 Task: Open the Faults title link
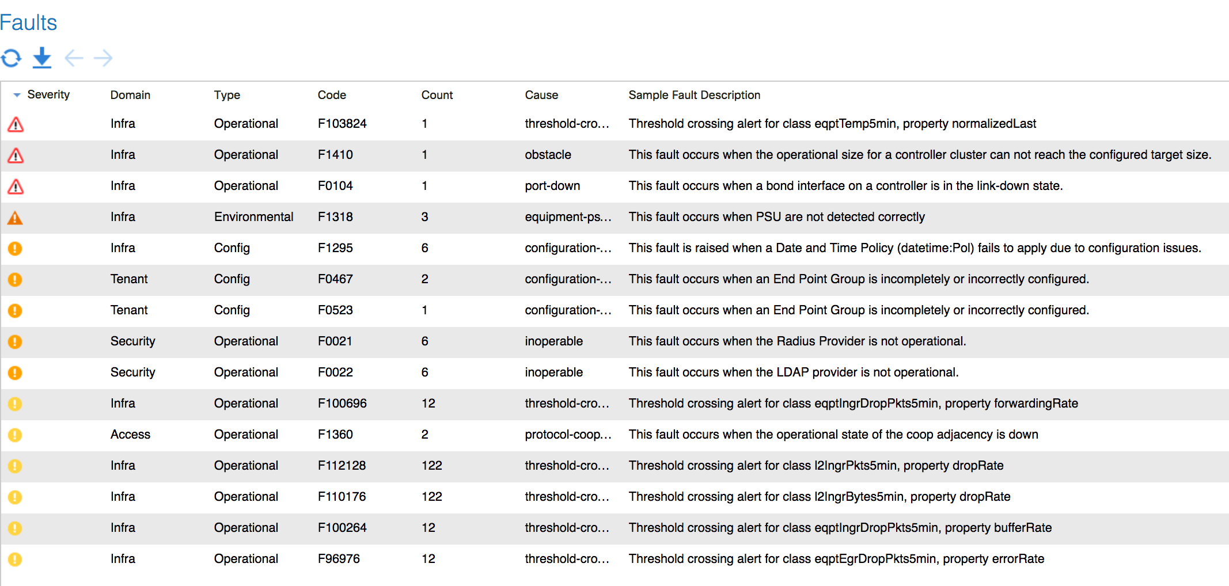tap(28, 23)
